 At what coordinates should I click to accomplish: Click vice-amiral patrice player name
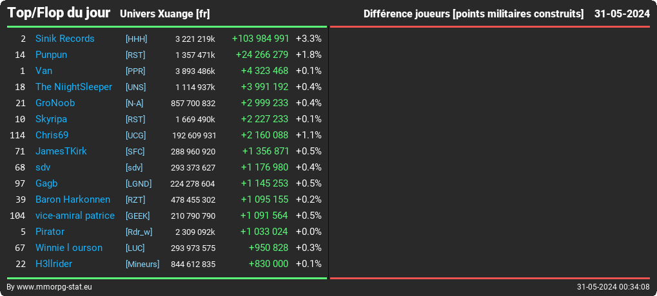pos(75,216)
